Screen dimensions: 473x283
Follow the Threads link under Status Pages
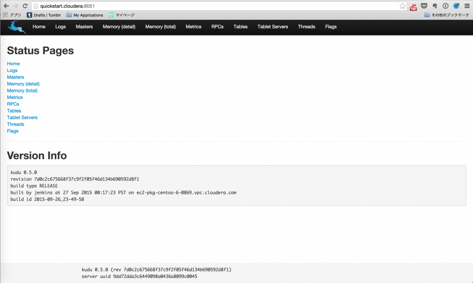click(15, 124)
